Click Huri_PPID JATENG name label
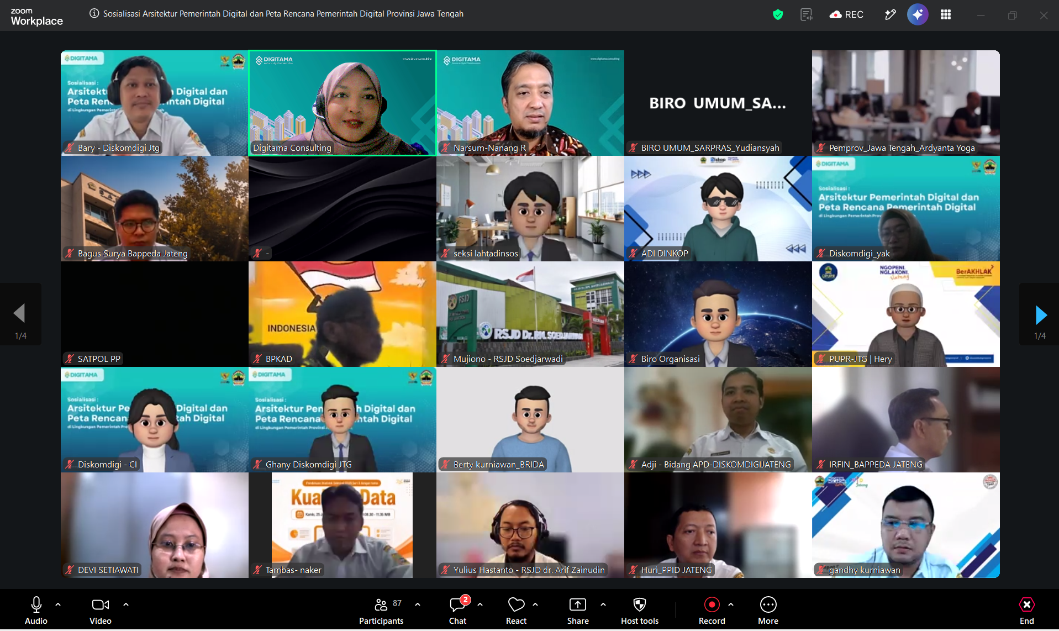The width and height of the screenshot is (1059, 631). pyautogui.click(x=676, y=570)
